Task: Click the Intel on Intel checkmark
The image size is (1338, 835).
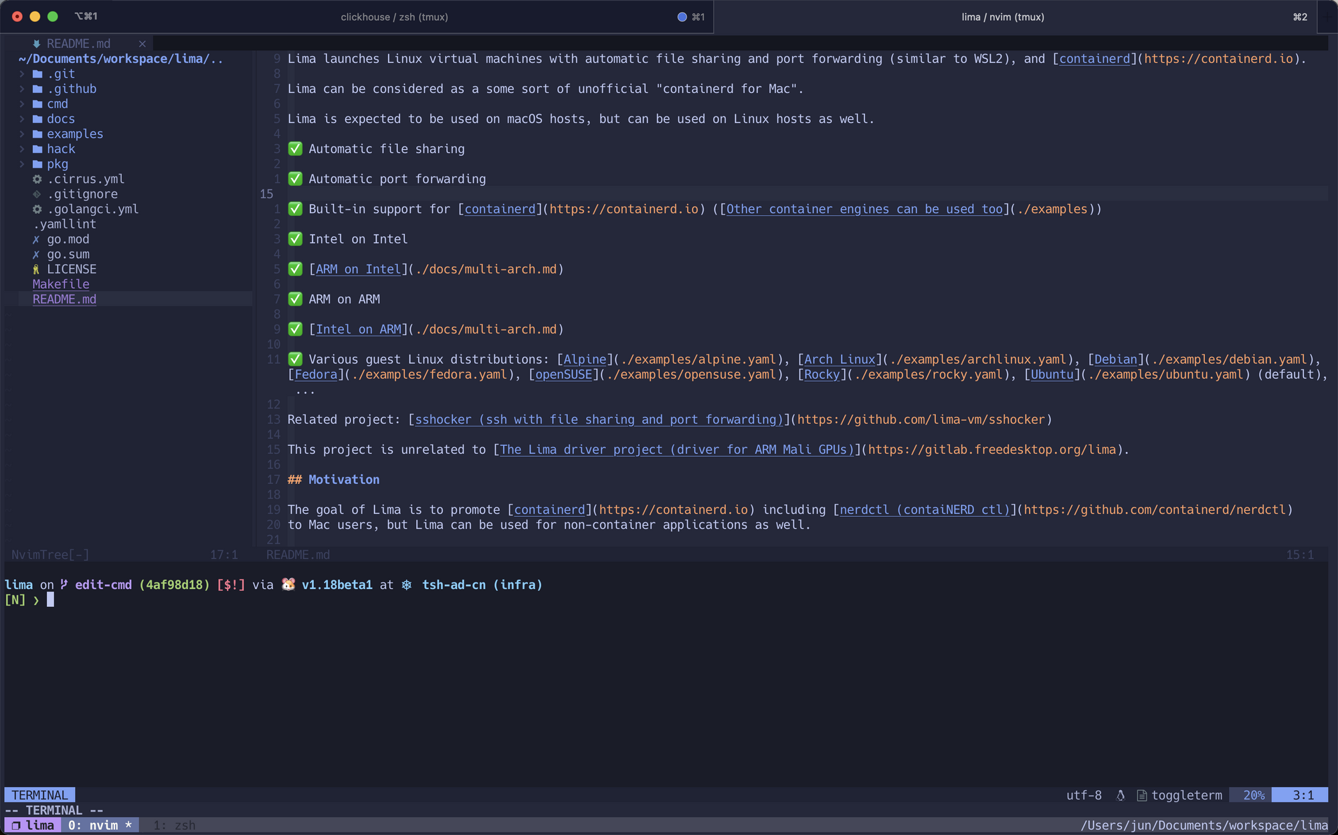Action: (295, 239)
